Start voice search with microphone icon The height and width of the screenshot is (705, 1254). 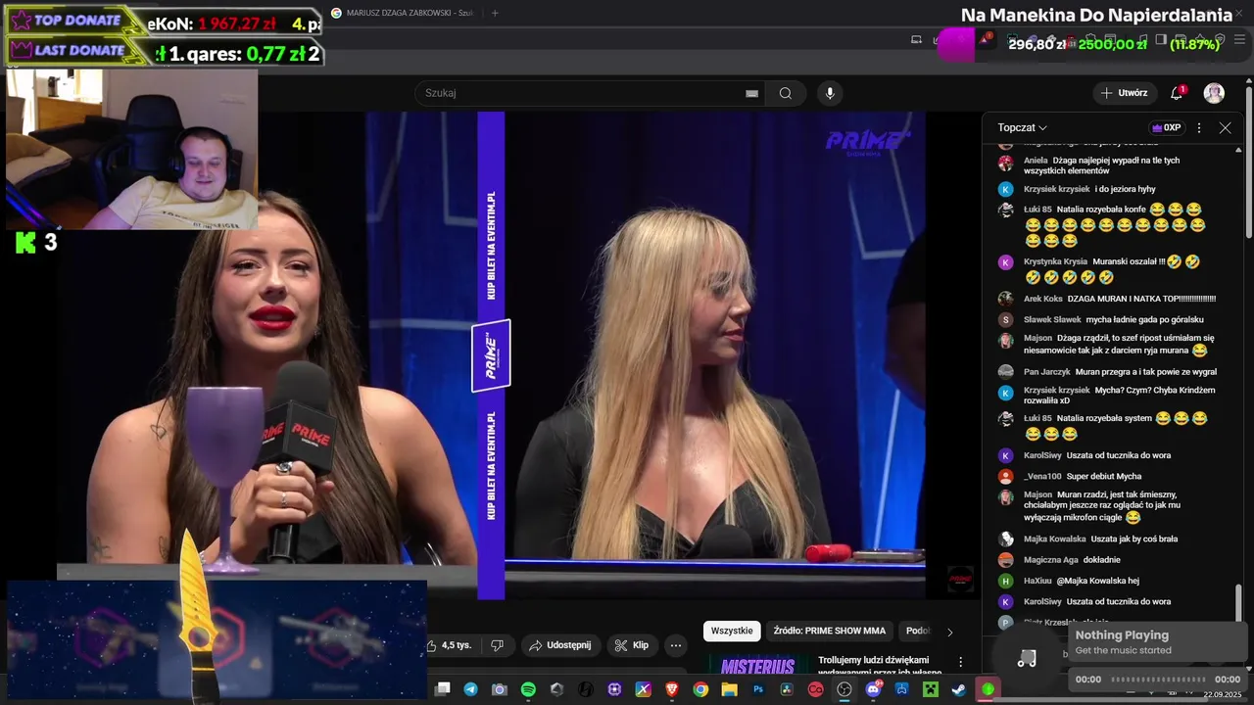coord(830,93)
